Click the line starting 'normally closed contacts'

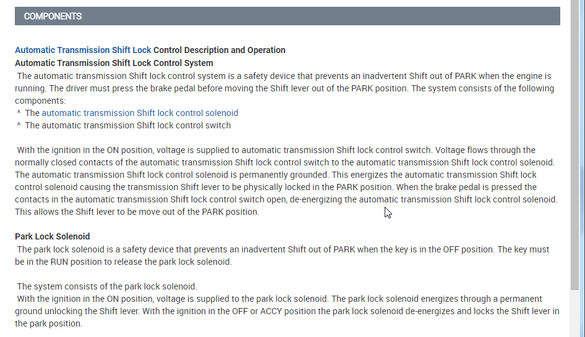coord(284,162)
